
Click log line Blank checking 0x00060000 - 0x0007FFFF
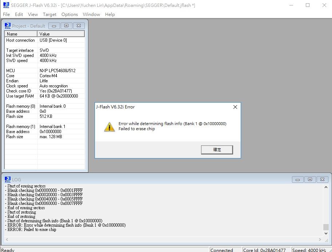point(44,203)
